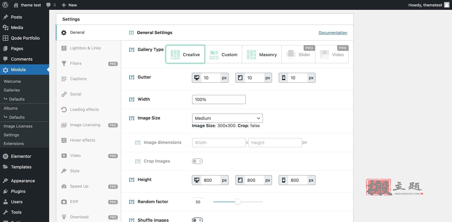452x222 pixels.
Task: Click the Width 100% input field
Action: (219, 99)
